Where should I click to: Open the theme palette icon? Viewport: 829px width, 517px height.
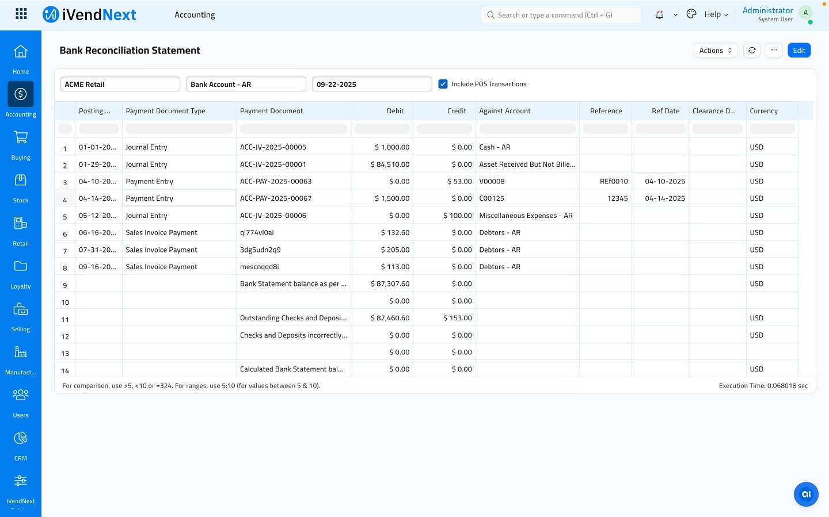pyautogui.click(x=691, y=14)
